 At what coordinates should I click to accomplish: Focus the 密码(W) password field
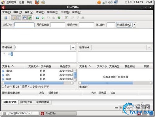click(86, 25)
